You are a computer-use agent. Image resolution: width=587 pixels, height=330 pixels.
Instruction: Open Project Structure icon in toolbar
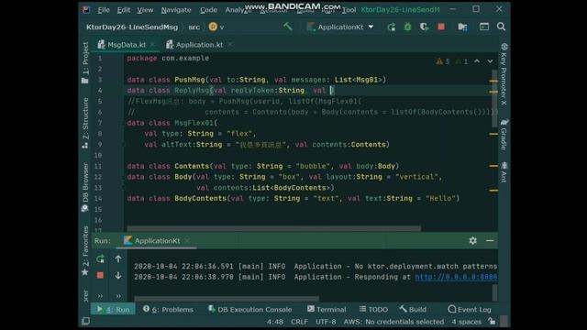(462, 27)
